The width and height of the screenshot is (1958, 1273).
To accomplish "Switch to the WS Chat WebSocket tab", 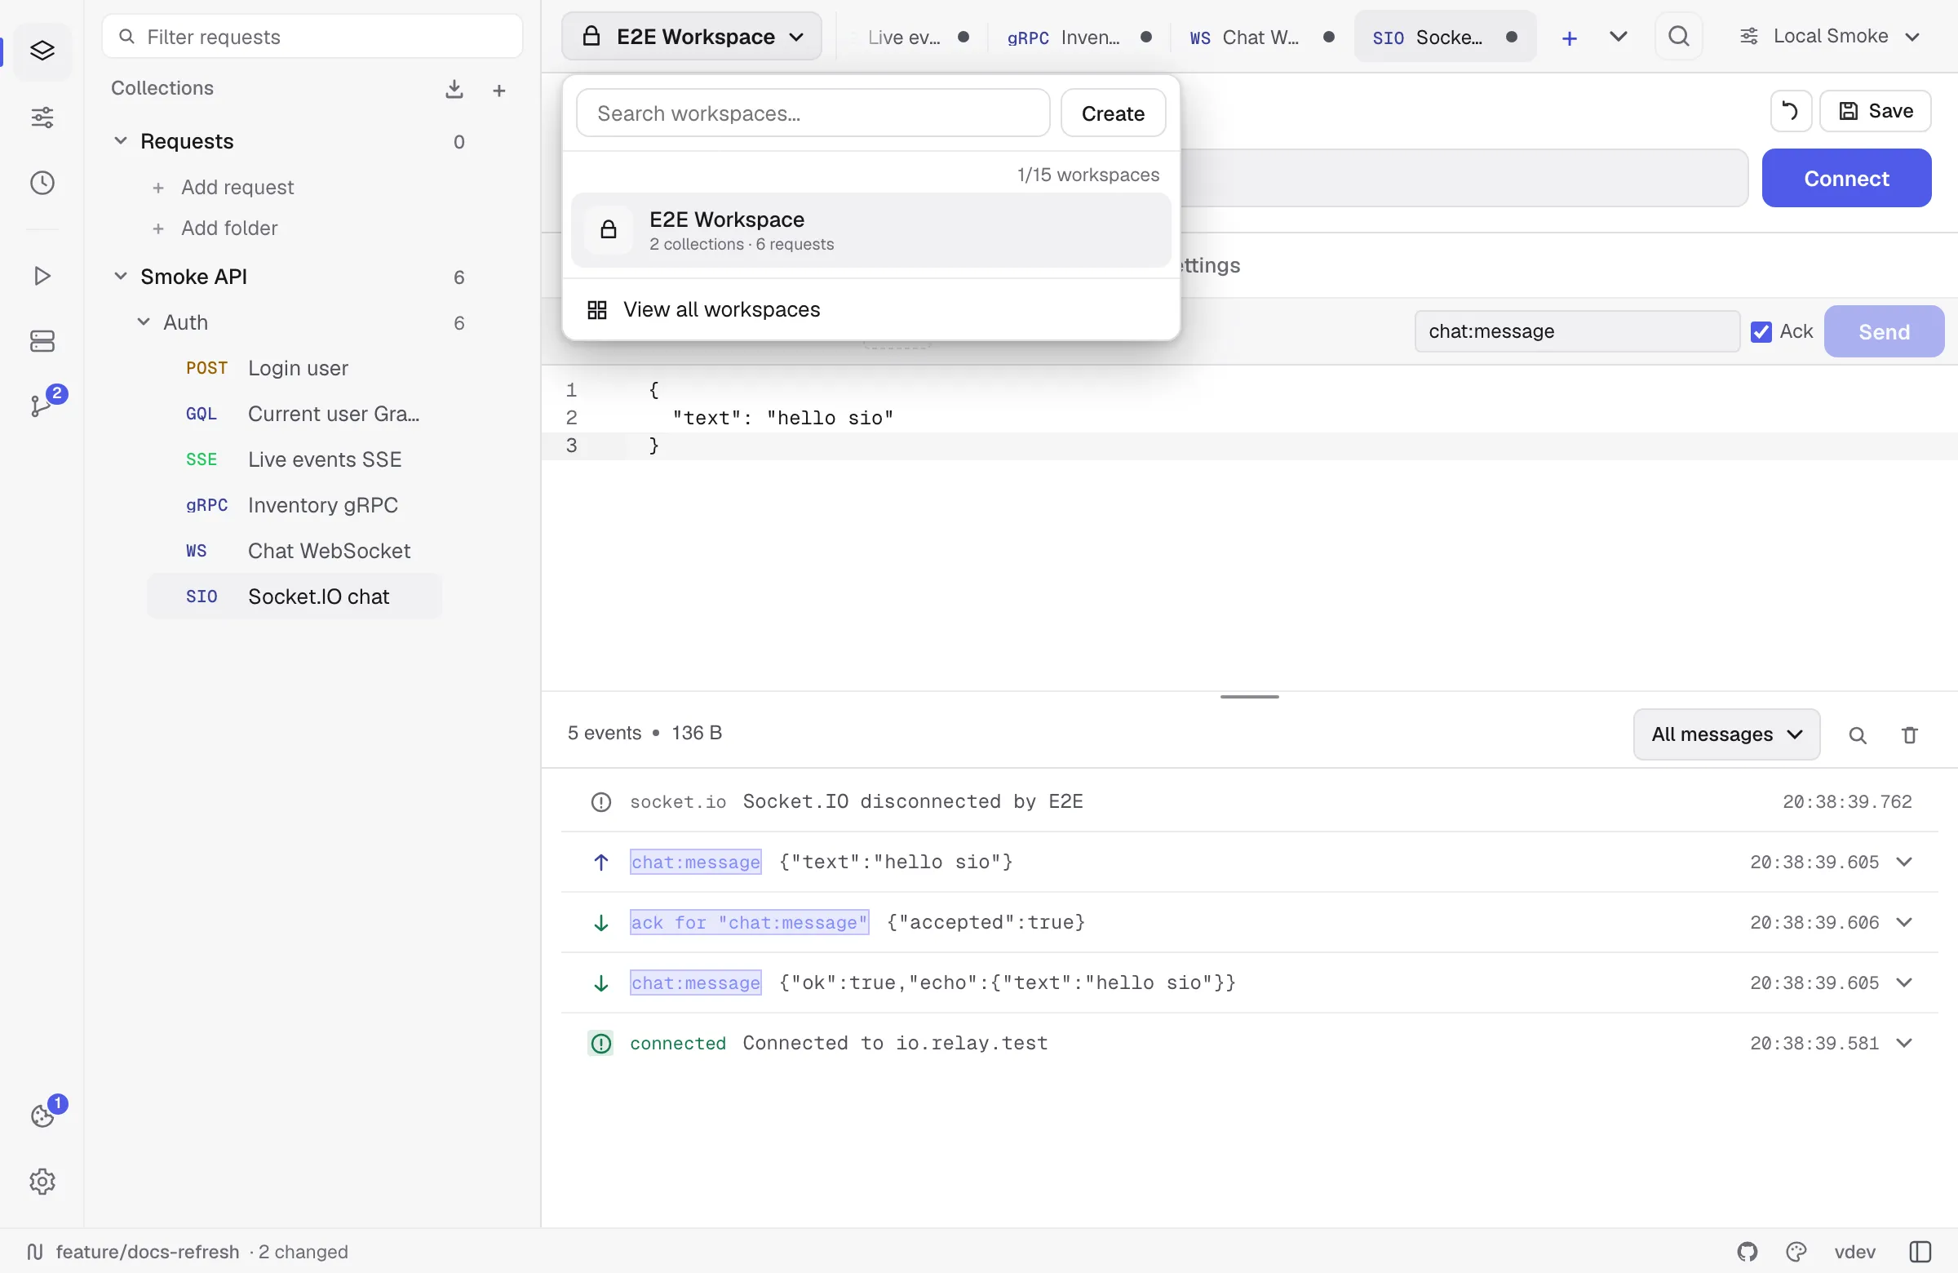I will 1260,37.
